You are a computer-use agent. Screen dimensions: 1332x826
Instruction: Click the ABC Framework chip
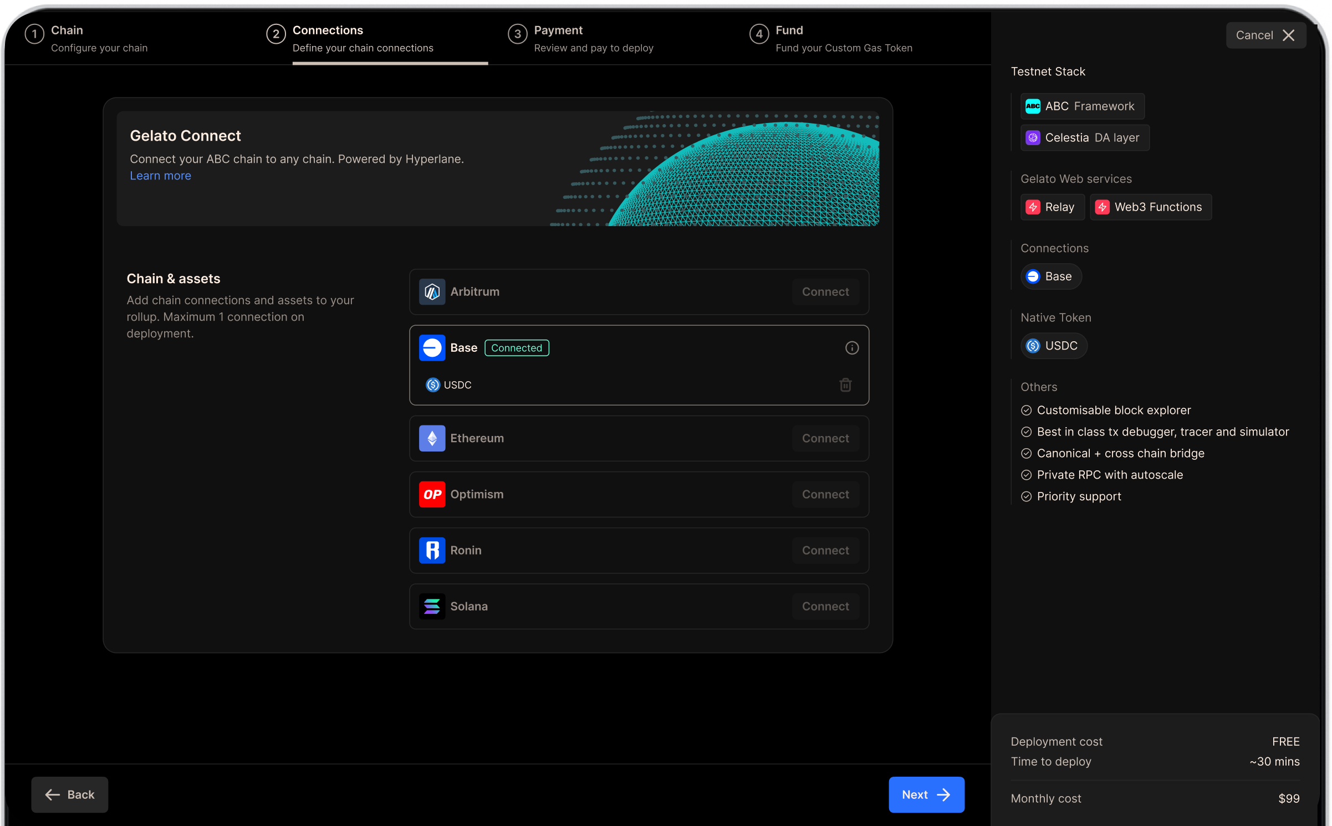point(1082,106)
